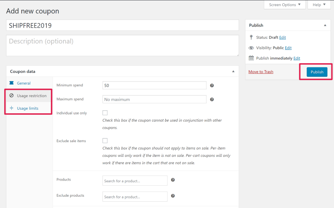Viewport: 334px width, 208px height.
Task: Click the Move to Trash link
Action: [261, 72]
